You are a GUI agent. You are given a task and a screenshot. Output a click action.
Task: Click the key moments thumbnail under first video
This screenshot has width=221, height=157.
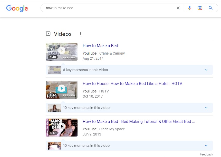(x=54, y=70)
